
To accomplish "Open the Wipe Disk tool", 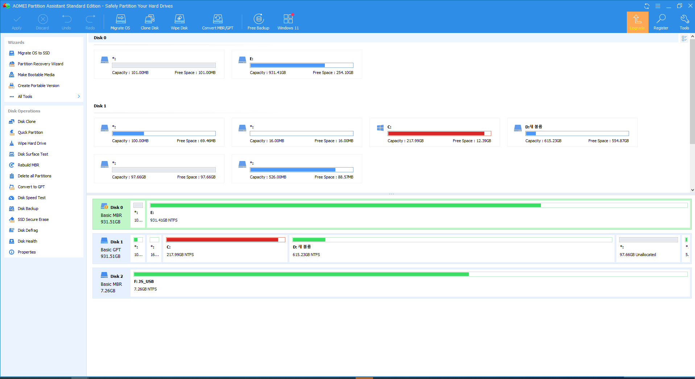I will click(x=179, y=21).
